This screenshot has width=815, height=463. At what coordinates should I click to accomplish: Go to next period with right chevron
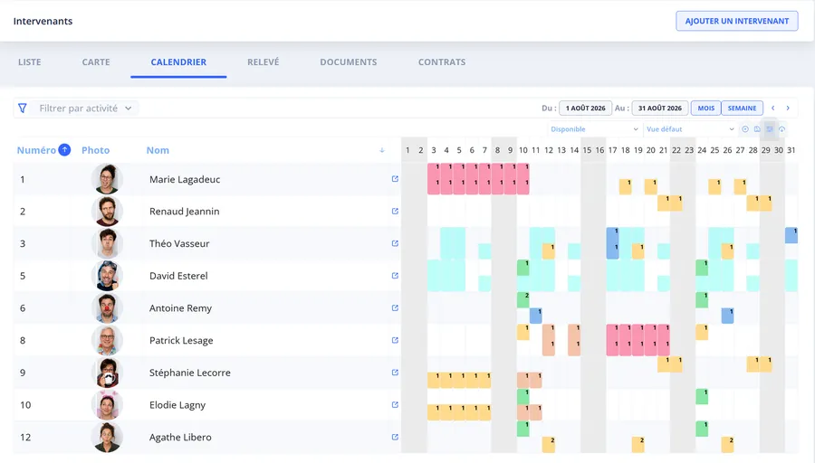pyautogui.click(x=788, y=108)
